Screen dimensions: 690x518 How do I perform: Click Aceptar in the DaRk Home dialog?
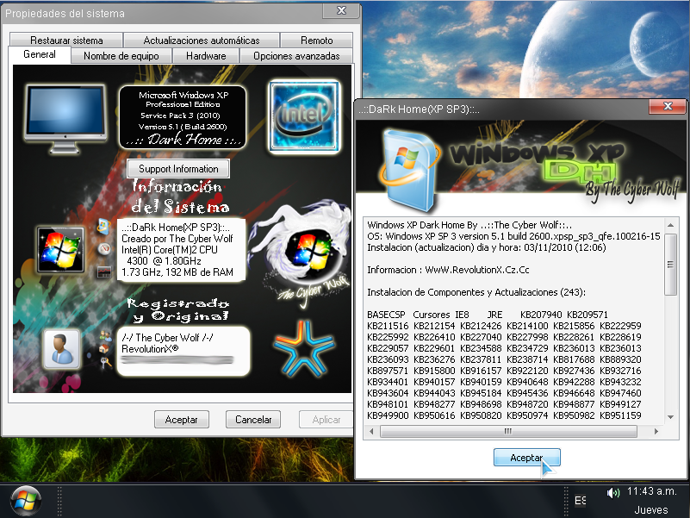click(526, 457)
